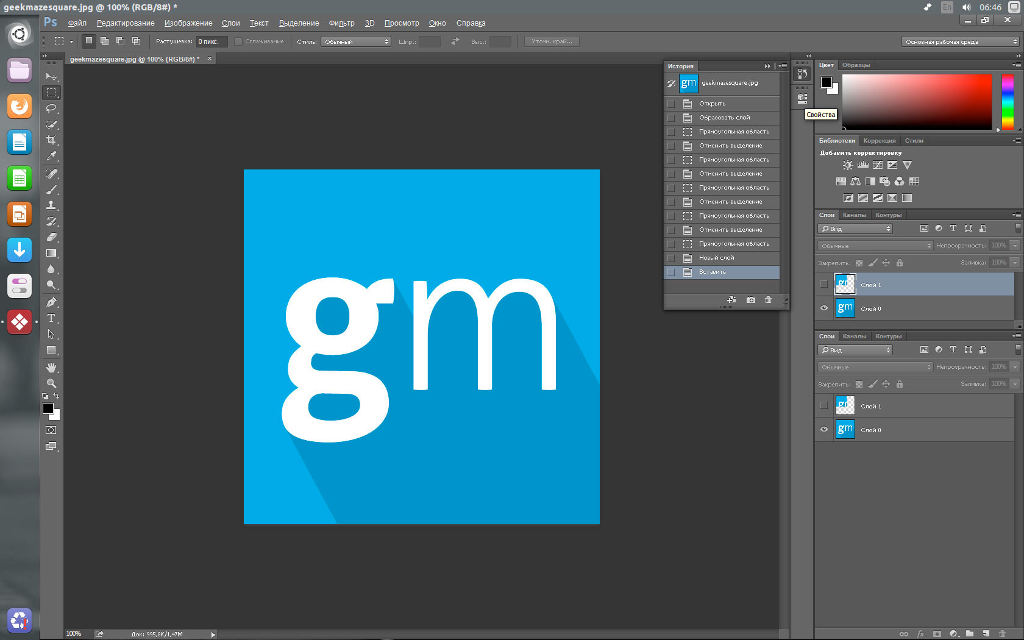Select the Clone Stamp tool
Screen dimensions: 1024x640
[51, 205]
